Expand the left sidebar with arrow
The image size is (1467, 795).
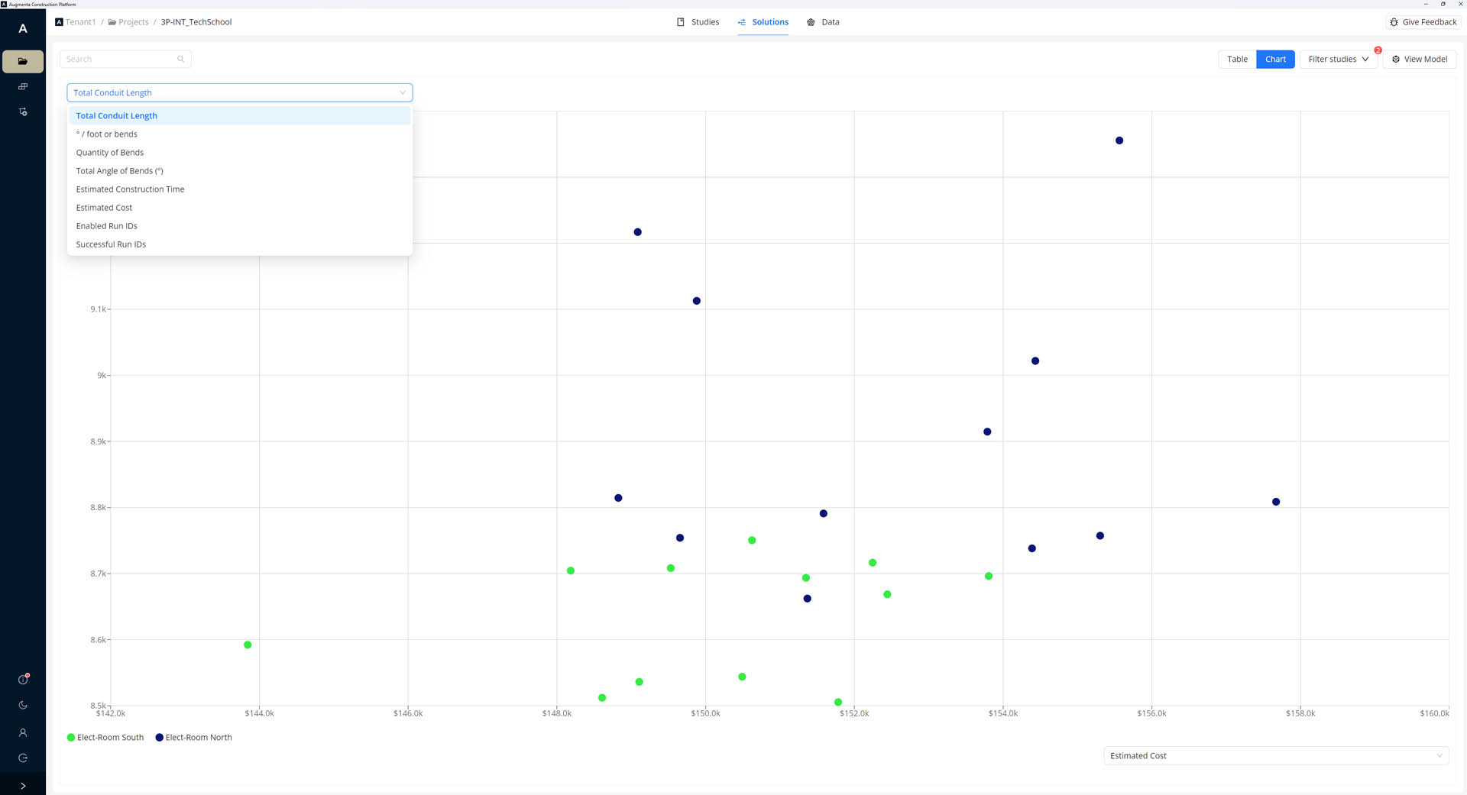coord(23,786)
